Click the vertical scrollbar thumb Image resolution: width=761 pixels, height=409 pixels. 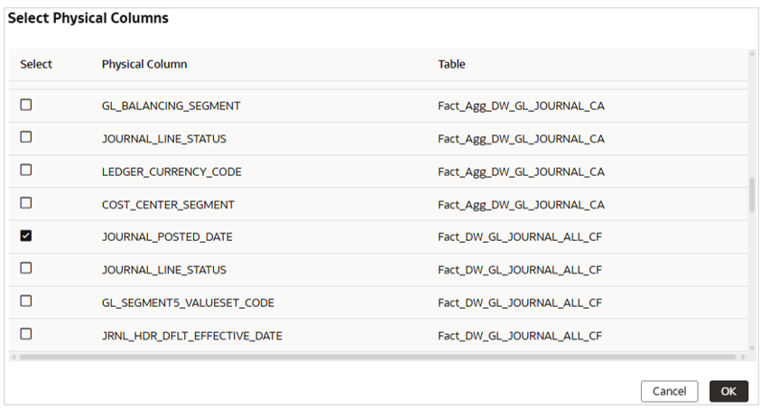[x=752, y=194]
